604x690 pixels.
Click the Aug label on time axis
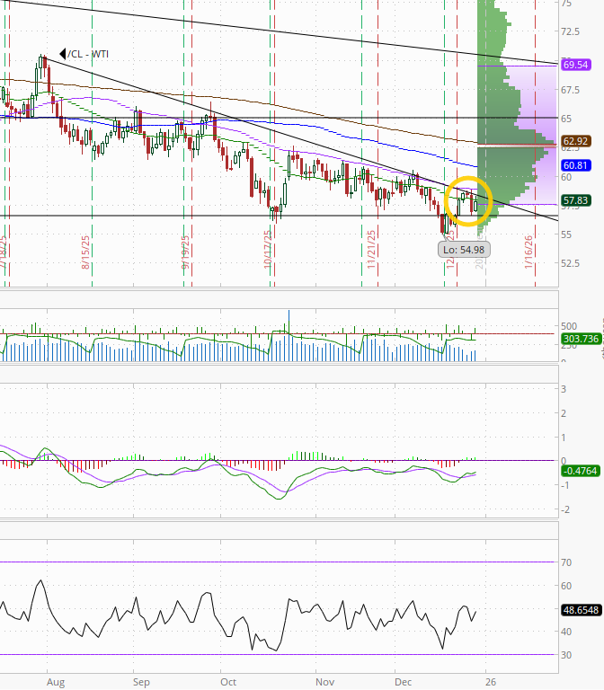click(56, 682)
